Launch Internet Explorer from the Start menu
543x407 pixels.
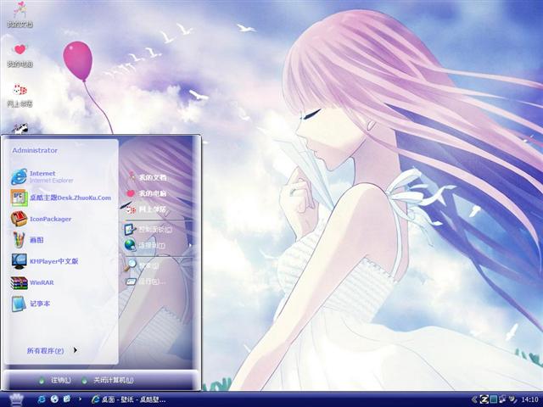pyautogui.click(x=42, y=176)
